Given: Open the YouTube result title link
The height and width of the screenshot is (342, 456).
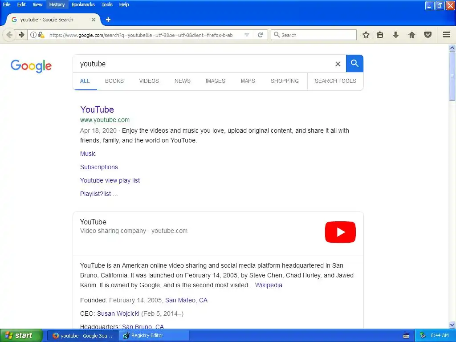Looking at the screenshot, I should click(x=97, y=110).
